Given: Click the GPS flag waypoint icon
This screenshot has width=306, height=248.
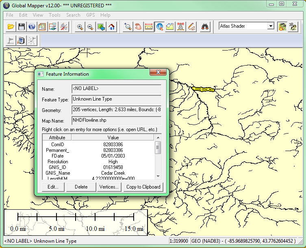Looking at the screenshot, I should click(11, 41).
